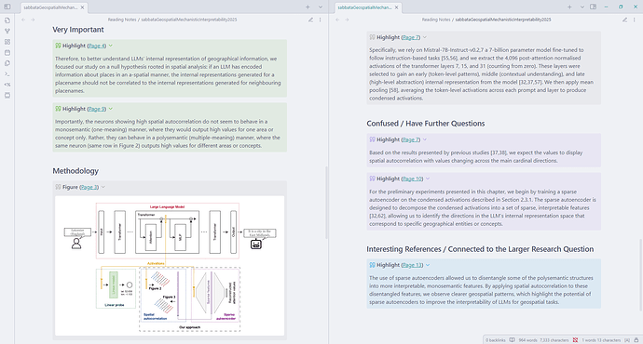Click Reading Notes breadcrumb in left pane
Screen dimensions: 643x344
click(x=122, y=20)
